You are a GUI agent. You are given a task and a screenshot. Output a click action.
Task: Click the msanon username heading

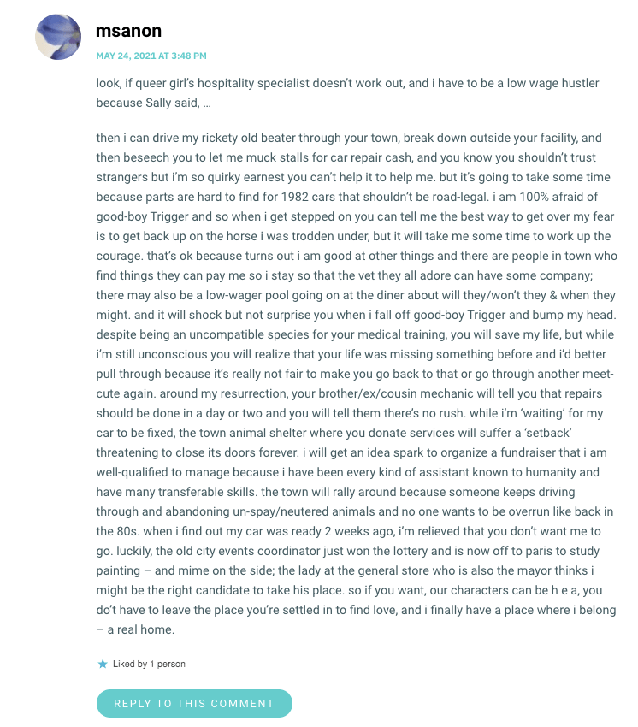[x=128, y=31]
